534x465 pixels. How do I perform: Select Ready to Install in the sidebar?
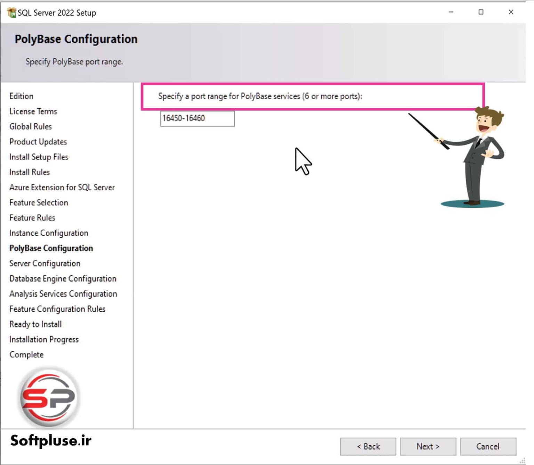tap(35, 324)
